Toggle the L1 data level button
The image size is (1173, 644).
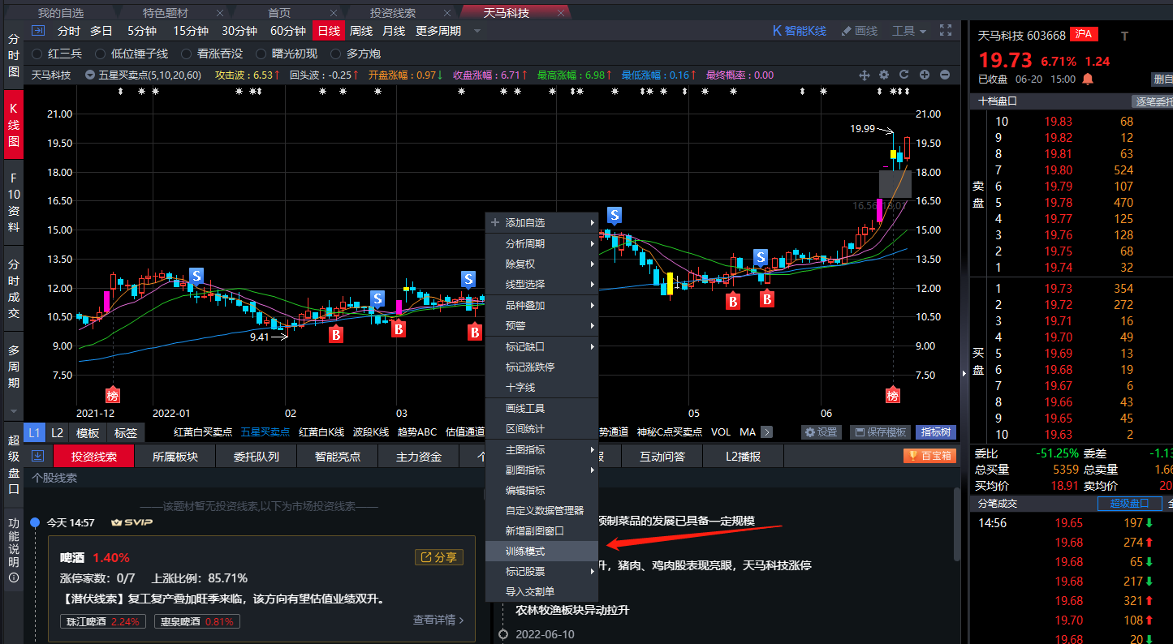pyautogui.click(x=35, y=432)
